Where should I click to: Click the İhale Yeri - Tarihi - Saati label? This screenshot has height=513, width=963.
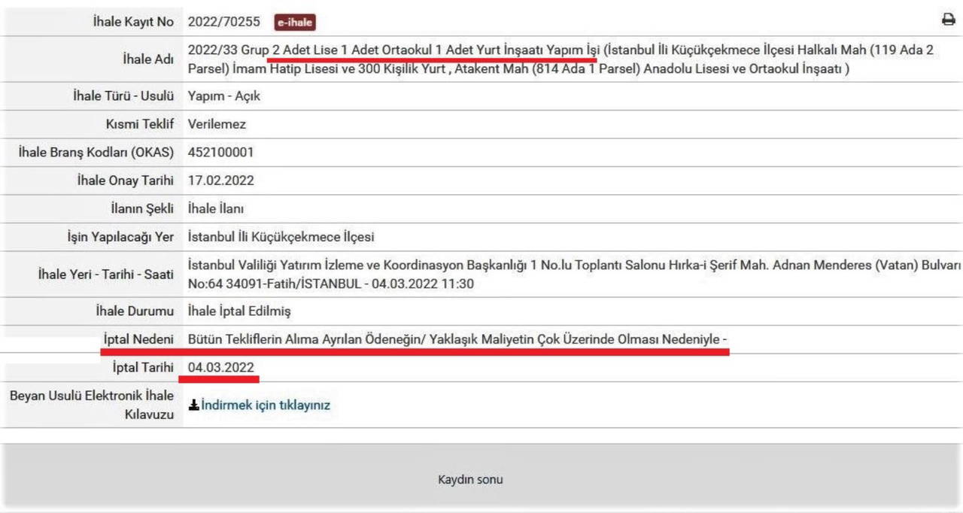[x=105, y=274]
